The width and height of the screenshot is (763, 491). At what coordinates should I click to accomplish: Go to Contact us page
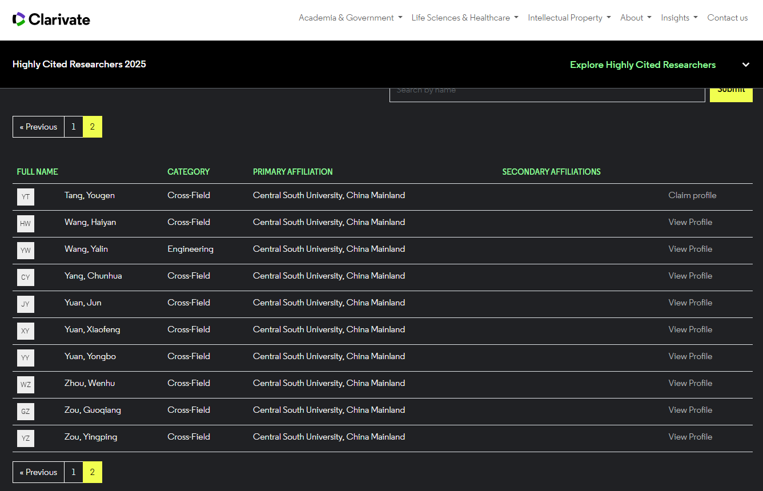click(727, 18)
